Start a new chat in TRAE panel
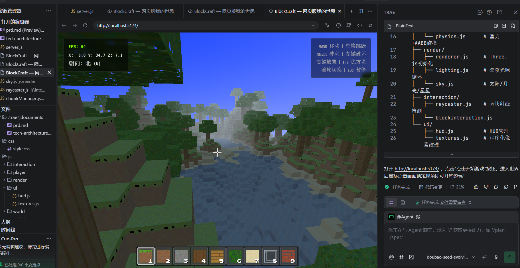This screenshot has height=268, width=520. click(480, 12)
